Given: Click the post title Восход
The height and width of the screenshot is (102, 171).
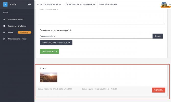Looking at the screenshot, I should [x=43, y=68].
